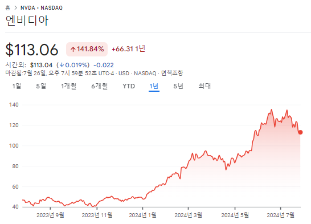The height and width of the screenshot is (224, 311).
Task: Open the 면책조항 disclaimer link
Action: [172, 73]
